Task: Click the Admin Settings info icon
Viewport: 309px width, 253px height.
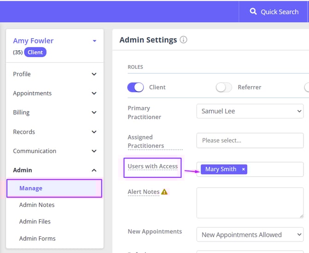Action: coord(184,40)
